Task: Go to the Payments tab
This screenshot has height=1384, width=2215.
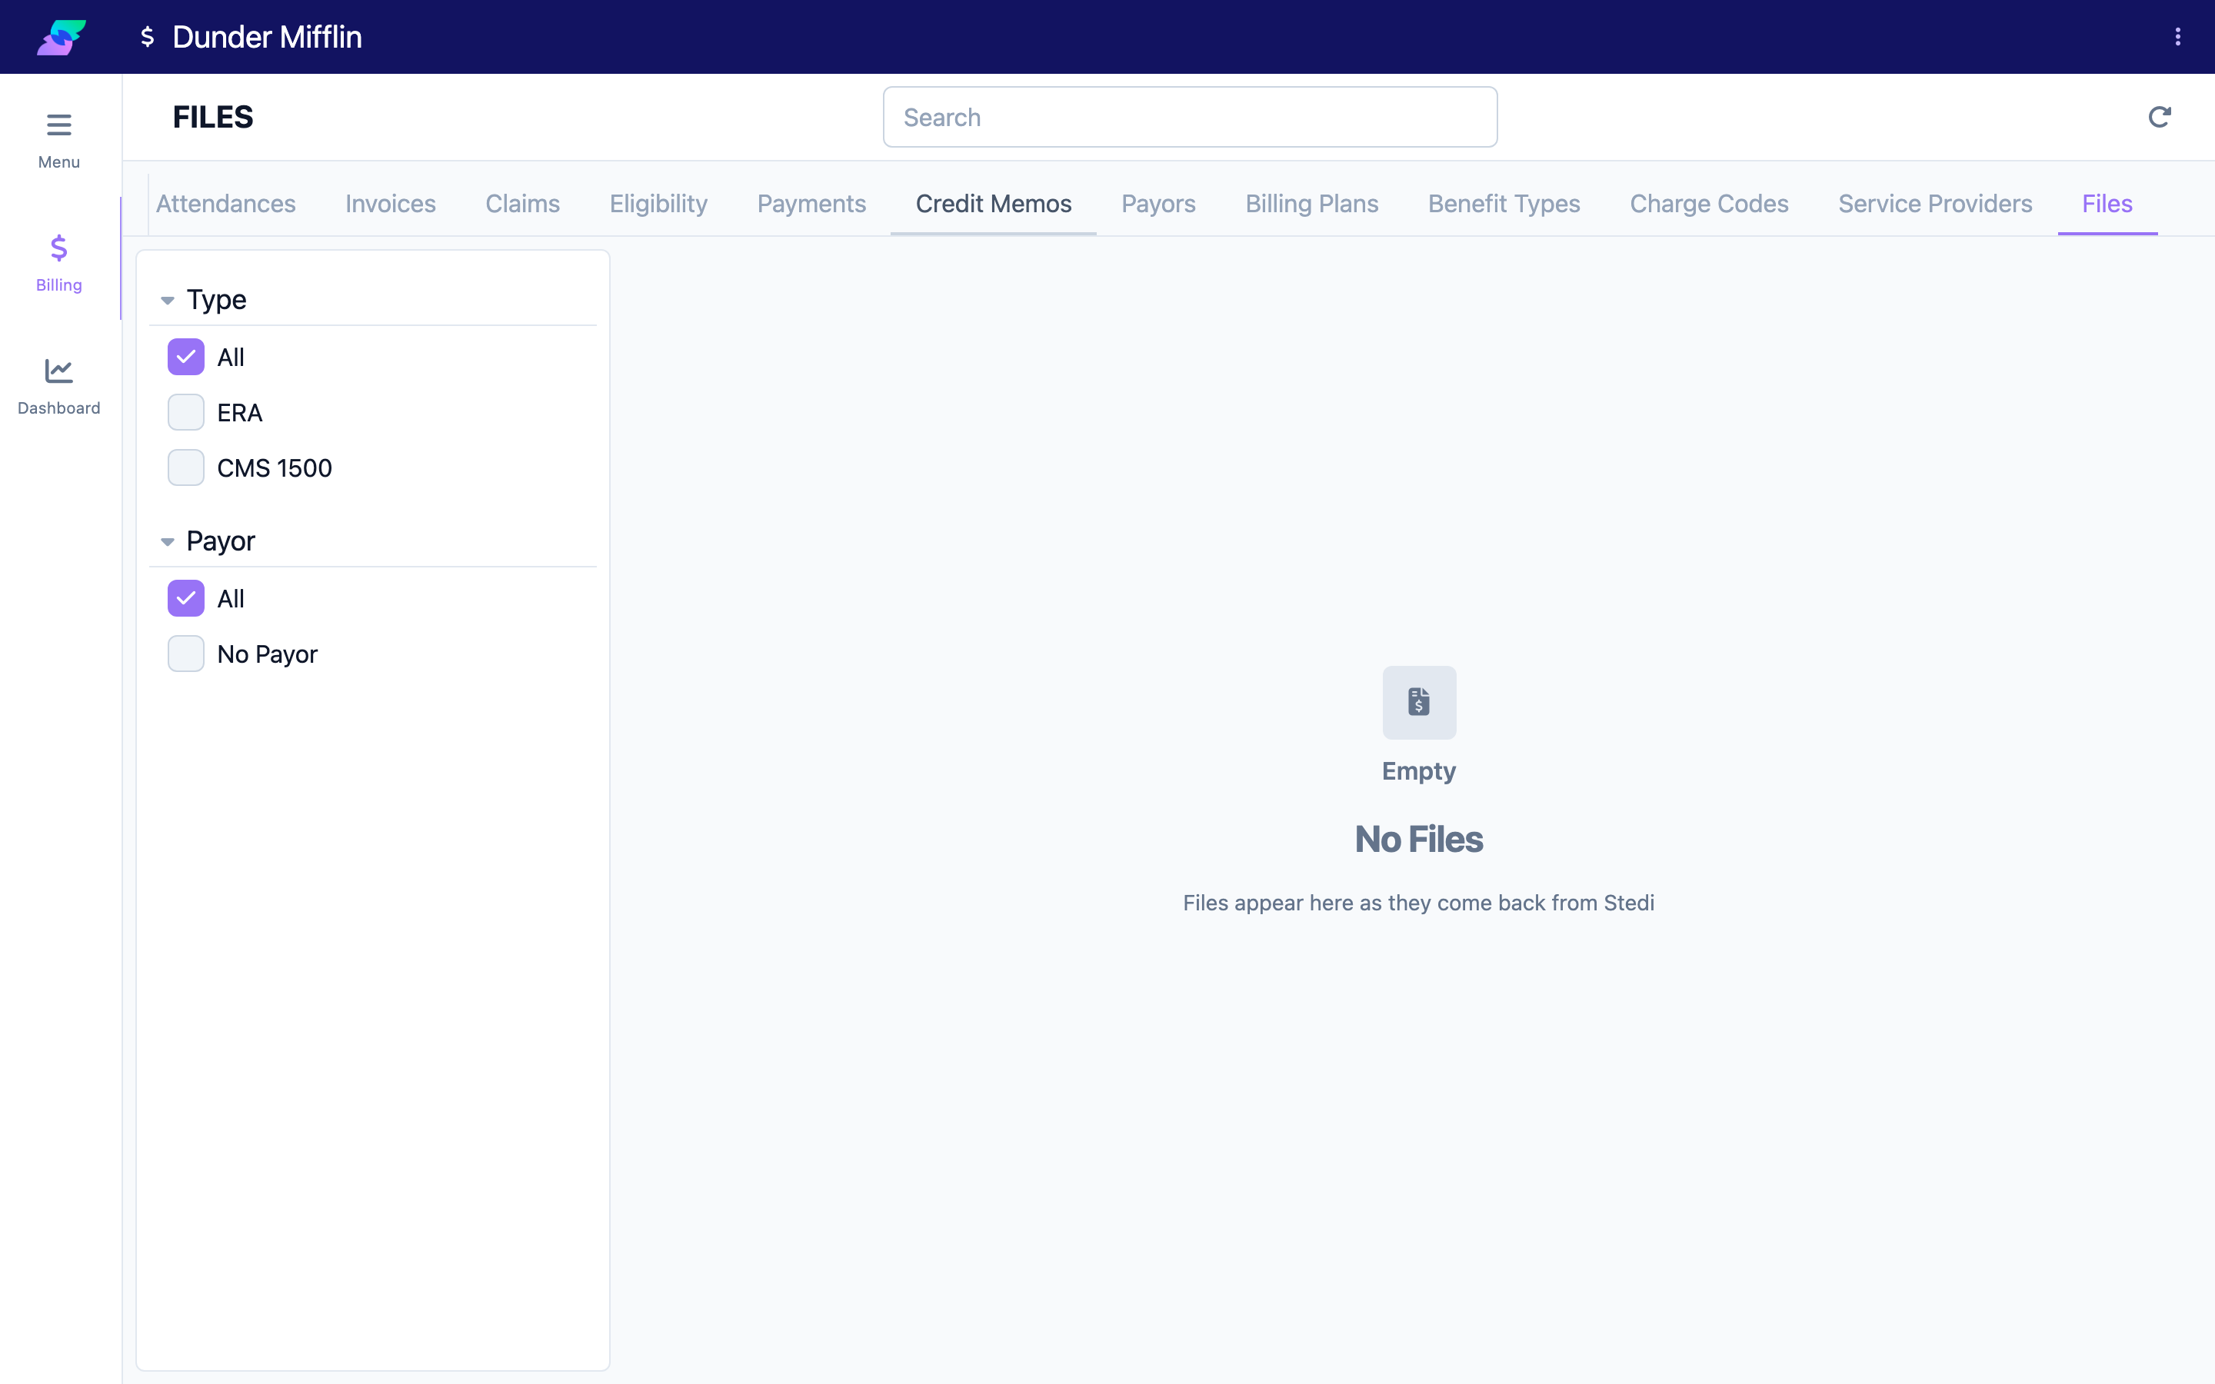Action: point(812,203)
